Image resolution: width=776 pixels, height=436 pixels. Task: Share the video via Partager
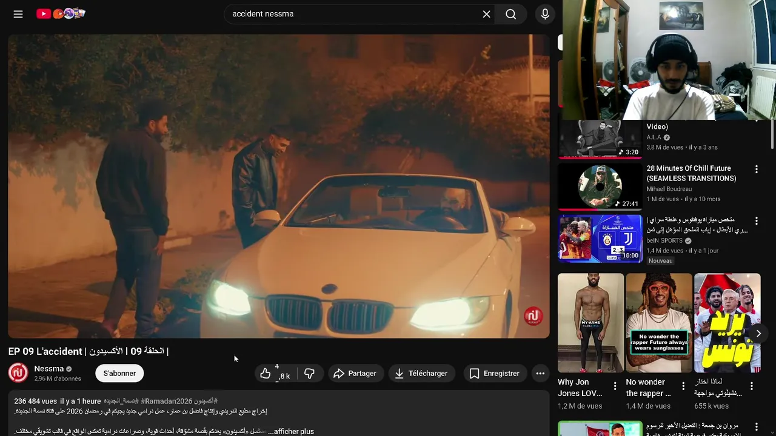point(356,374)
